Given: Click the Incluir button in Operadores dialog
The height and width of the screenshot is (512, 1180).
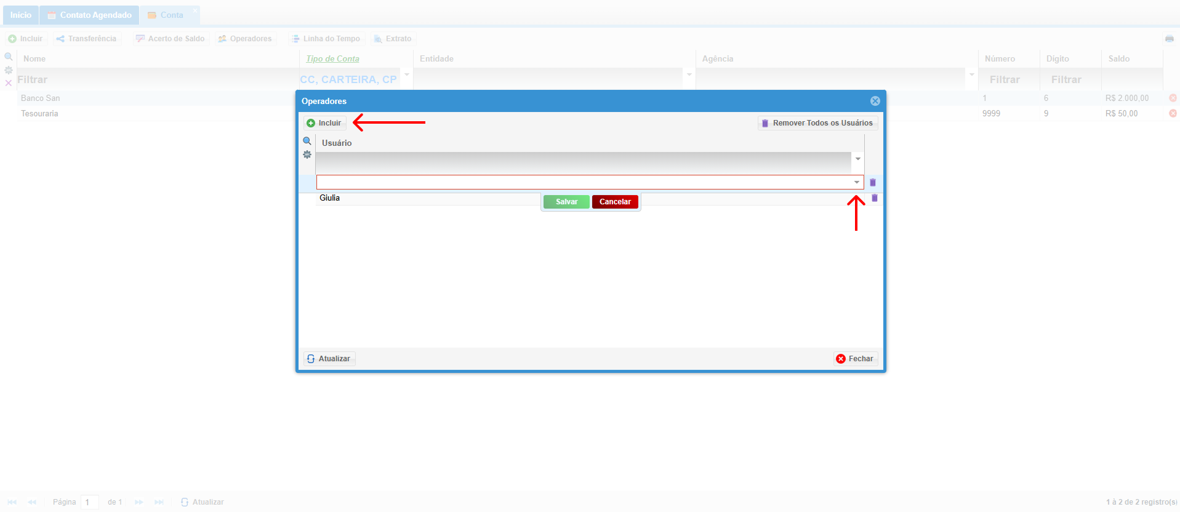Looking at the screenshot, I should tap(324, 123).
